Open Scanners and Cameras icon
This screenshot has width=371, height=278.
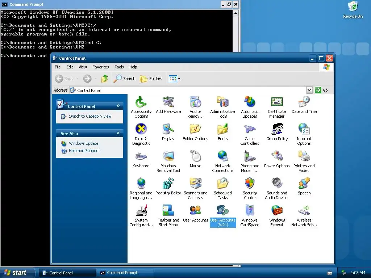195,184
